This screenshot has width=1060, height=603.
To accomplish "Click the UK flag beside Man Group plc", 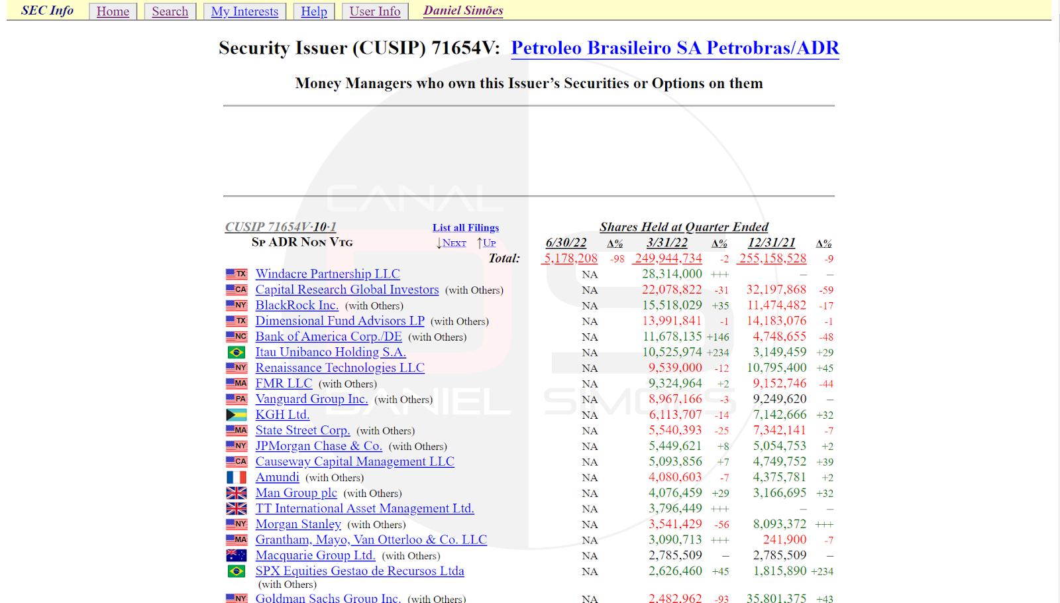I will 237,493.
